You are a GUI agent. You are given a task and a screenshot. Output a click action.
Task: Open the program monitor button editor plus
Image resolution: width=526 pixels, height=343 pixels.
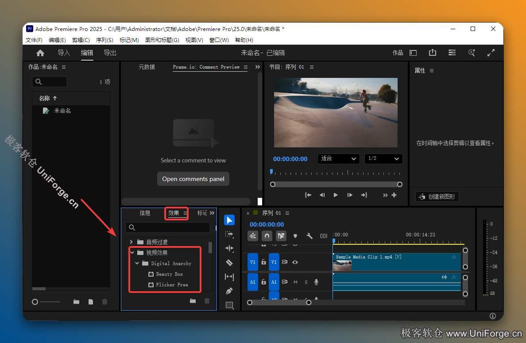pyautogui.click(x=394, y=195)
